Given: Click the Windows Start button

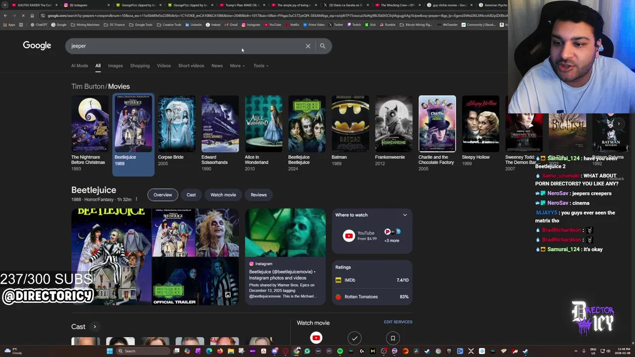Looking at the screenshot, I should 109,351.
